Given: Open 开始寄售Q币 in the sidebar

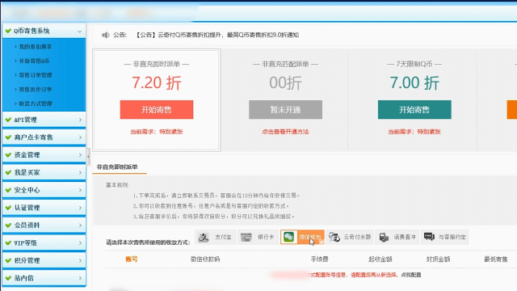Looking at the screenshot, I should point(34,61).
